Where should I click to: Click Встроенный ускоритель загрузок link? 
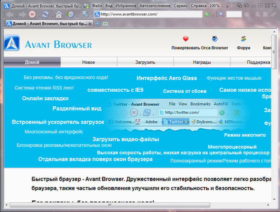pos(58,122)
